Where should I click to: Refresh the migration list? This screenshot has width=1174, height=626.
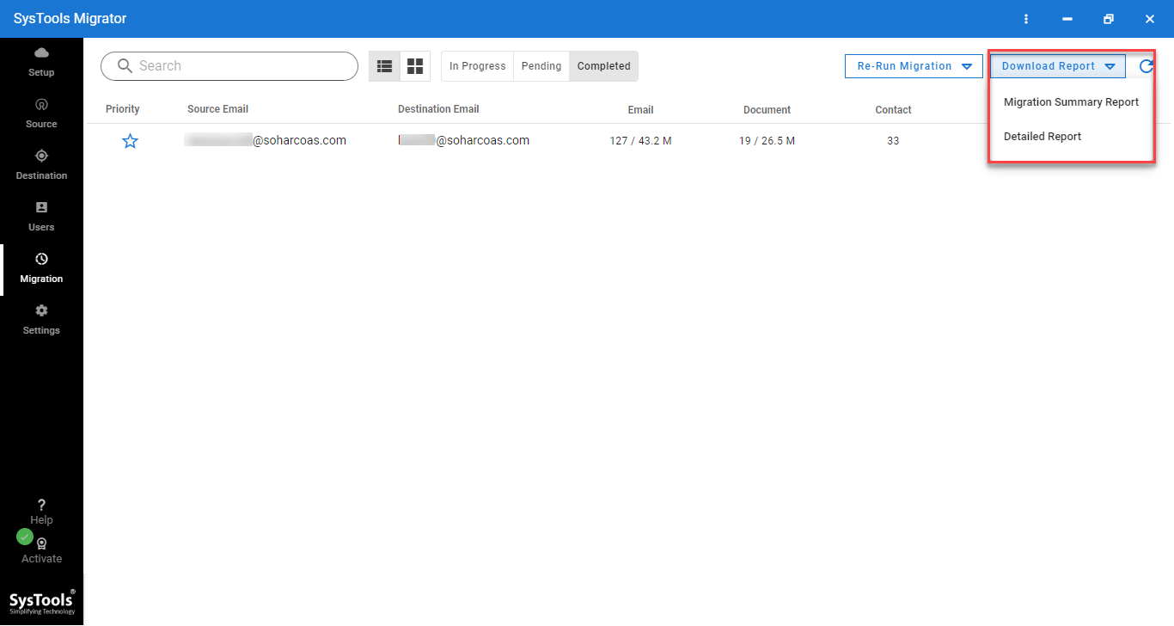click(x=1146, y=66)
